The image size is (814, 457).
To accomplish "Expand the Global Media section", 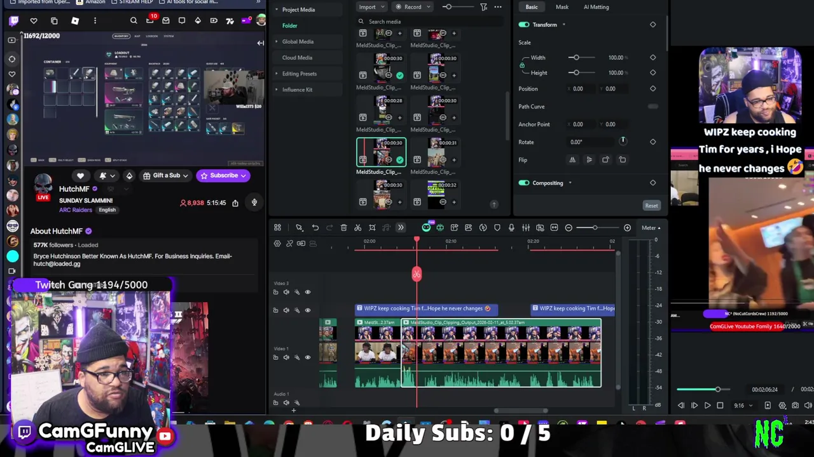I will [x=276, y=42].
